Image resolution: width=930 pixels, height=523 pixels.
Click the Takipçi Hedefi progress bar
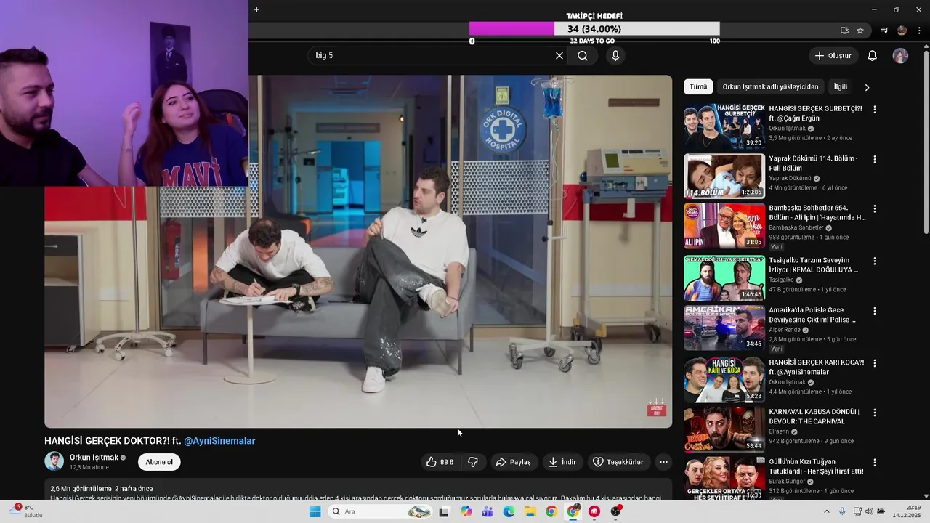[x=594, y=29]
